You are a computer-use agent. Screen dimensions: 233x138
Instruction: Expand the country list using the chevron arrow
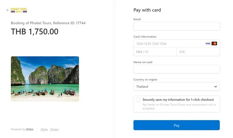pos(216,87)
